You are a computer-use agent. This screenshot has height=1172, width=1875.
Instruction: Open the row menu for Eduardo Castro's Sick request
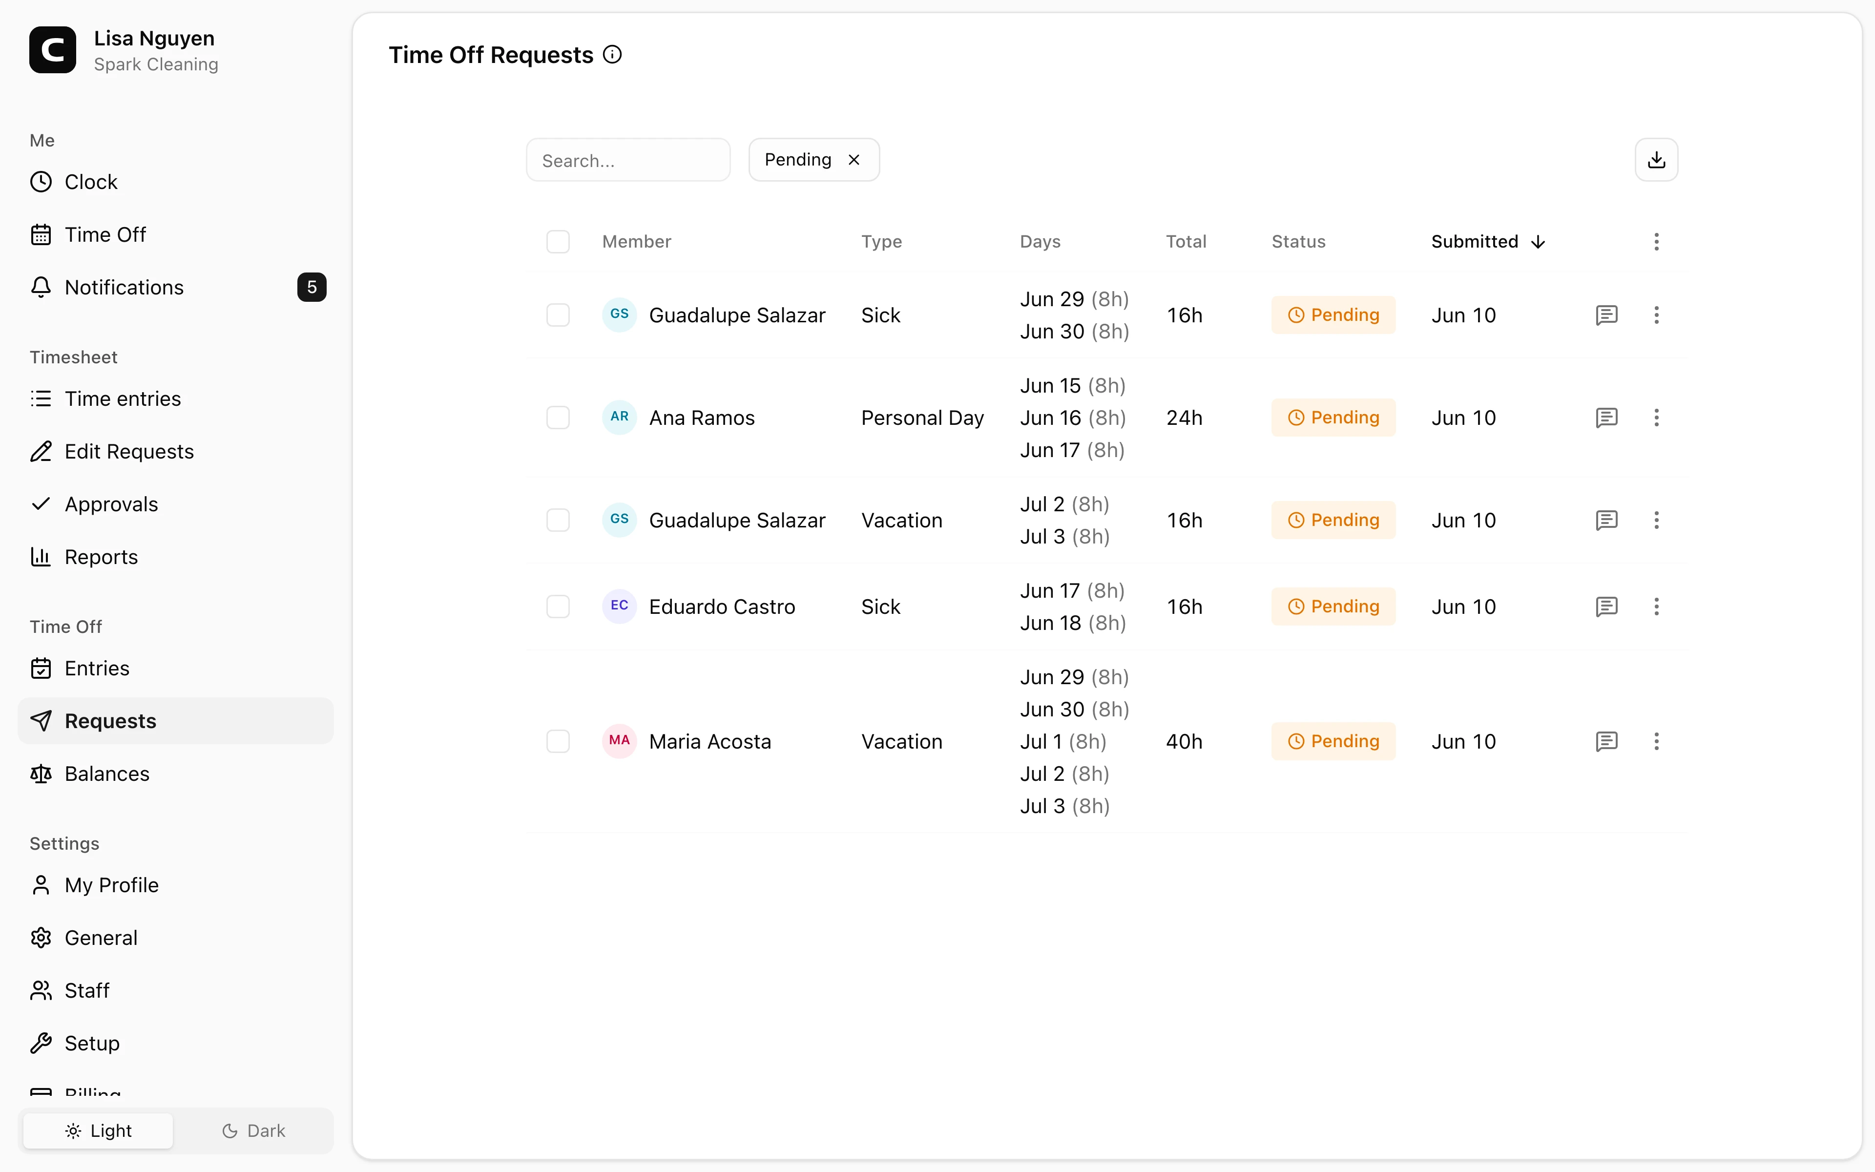(1656, 606)
